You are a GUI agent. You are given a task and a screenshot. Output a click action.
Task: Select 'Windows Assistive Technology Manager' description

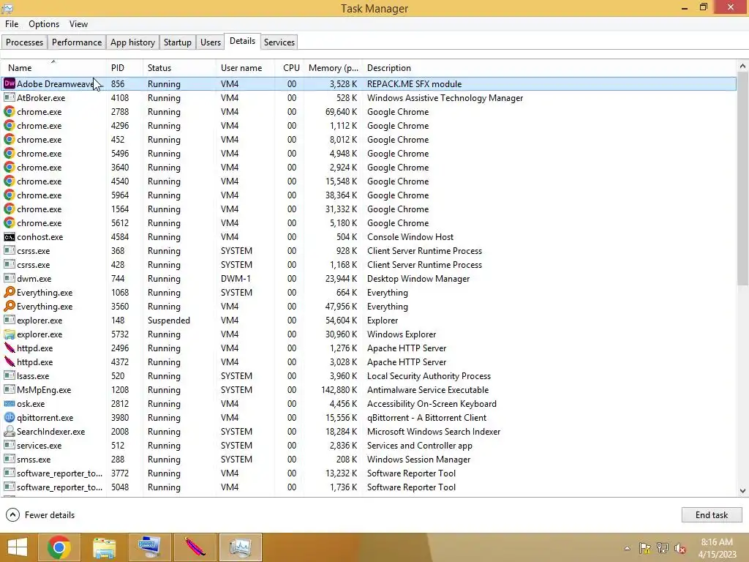coord(445,97)
